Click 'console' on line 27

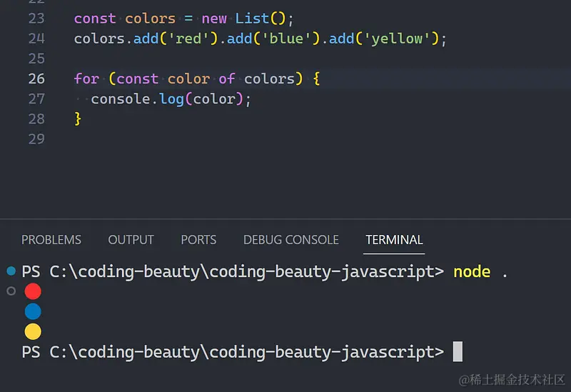coord(121,99)
